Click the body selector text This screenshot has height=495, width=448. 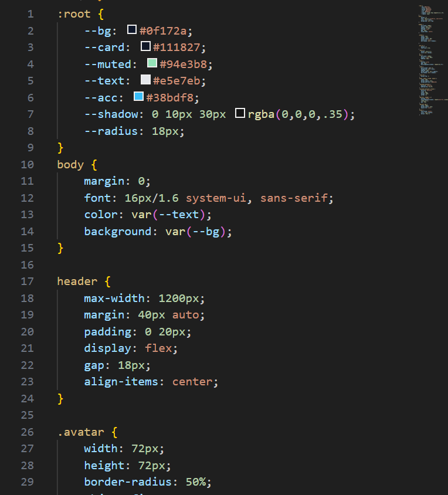tap(70, 164)
